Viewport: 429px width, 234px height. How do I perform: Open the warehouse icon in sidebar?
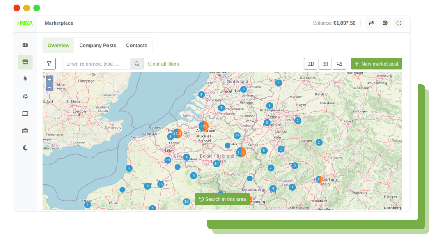pos(25,131)
